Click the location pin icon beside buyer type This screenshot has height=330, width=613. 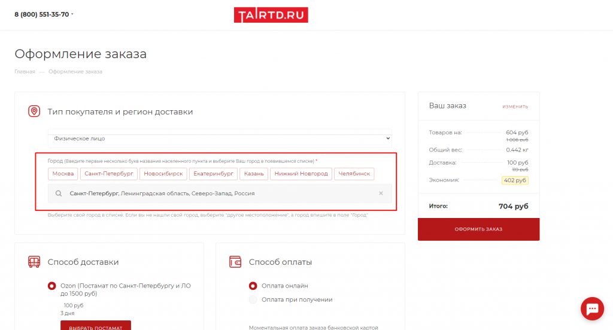(x=34, y=111)
